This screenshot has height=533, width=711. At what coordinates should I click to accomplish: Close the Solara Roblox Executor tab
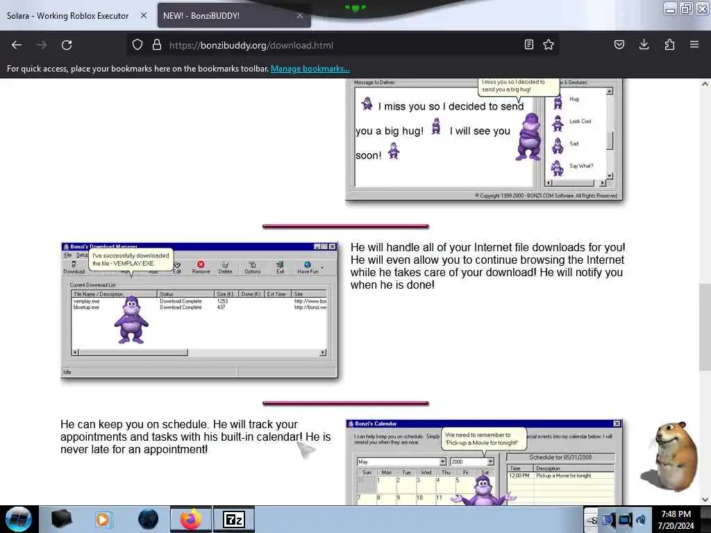tap(144, 15)
